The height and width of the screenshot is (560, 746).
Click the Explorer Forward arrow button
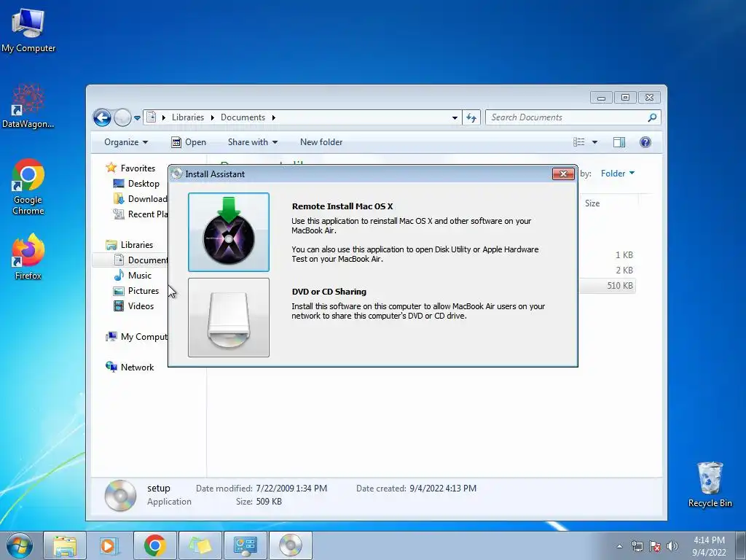tap(122, 117)
